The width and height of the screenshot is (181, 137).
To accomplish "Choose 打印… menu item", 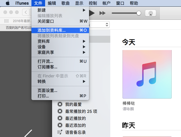I will pyautogui.click(x=60, y=96).
